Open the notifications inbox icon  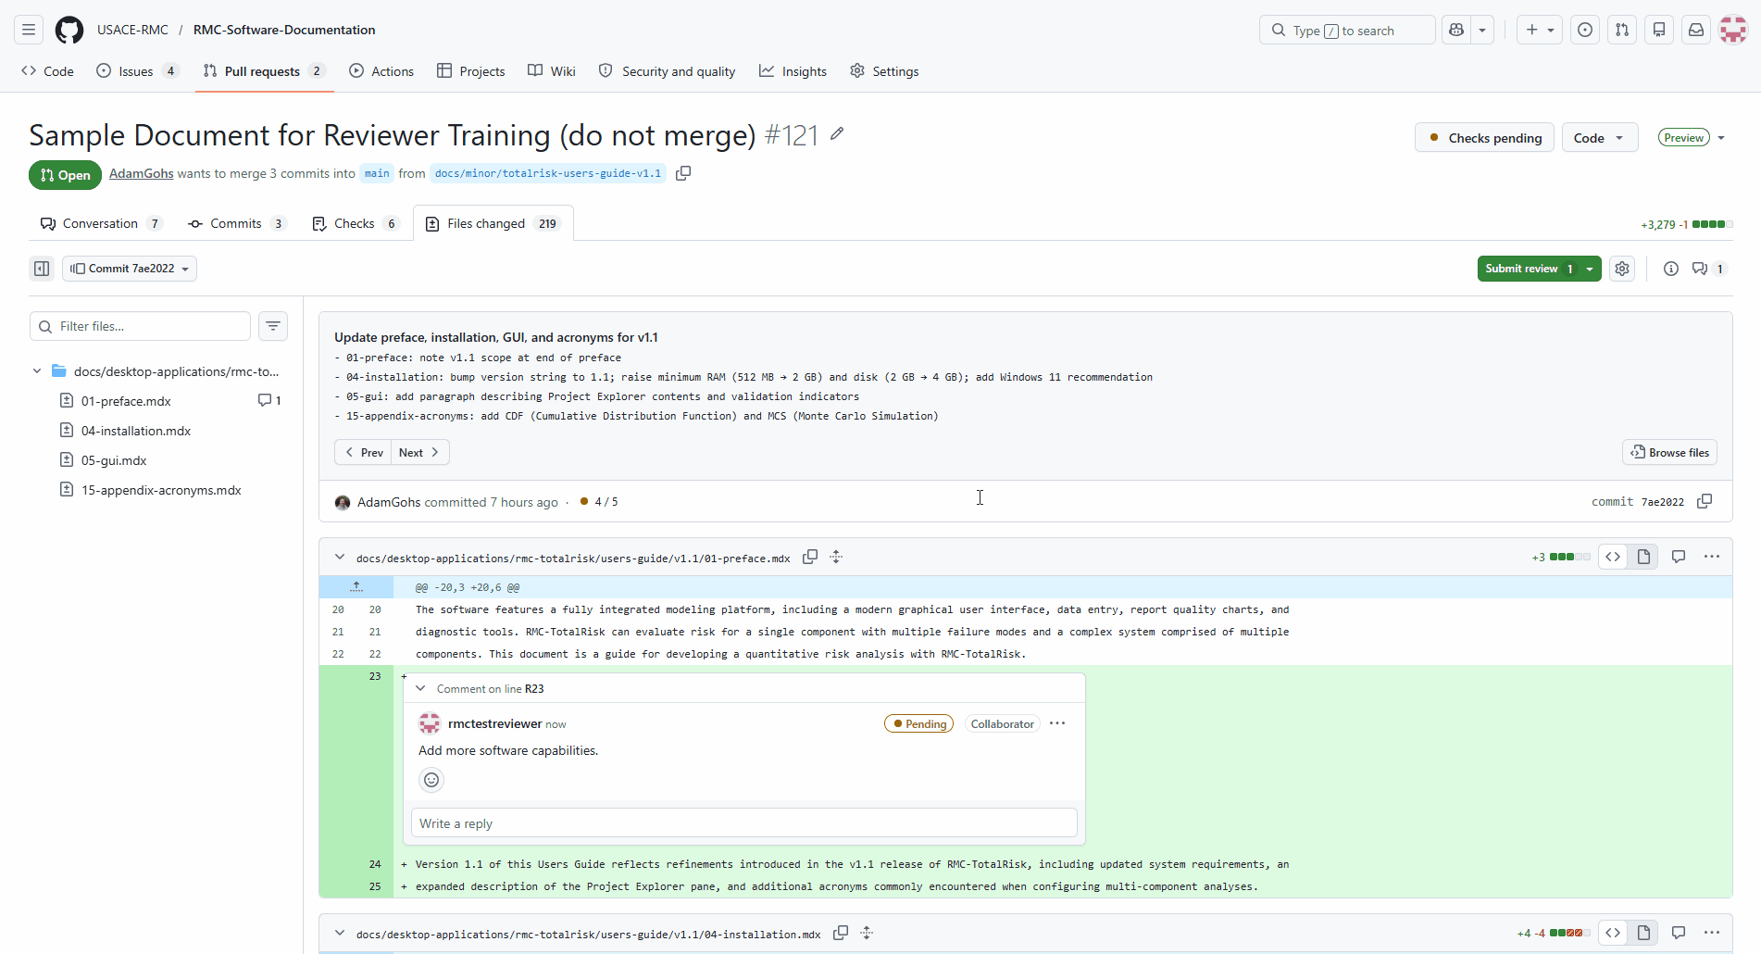click(x=1696, y=30)
